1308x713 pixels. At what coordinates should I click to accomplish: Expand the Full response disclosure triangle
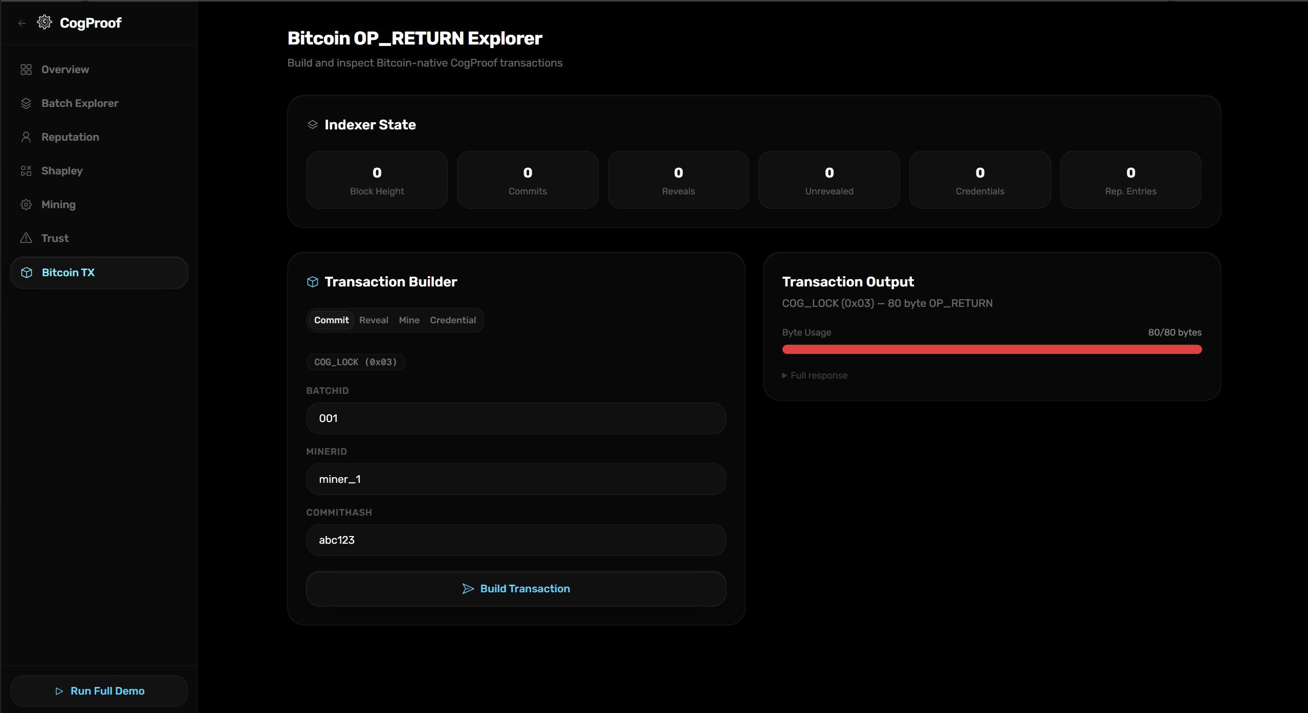click(x=784, y=375)
